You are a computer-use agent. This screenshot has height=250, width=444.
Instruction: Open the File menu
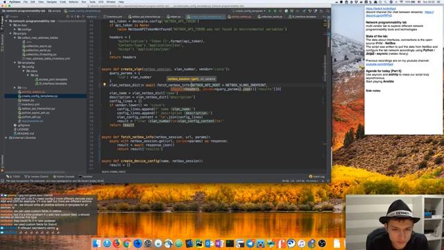point(26,2)
